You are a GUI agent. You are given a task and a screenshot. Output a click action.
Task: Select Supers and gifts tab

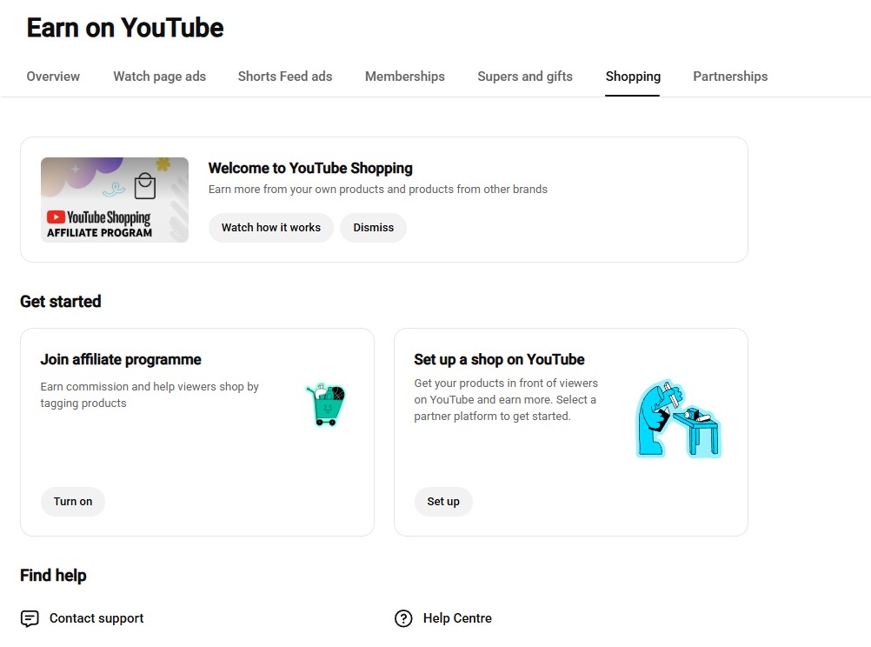pos(525,77)
